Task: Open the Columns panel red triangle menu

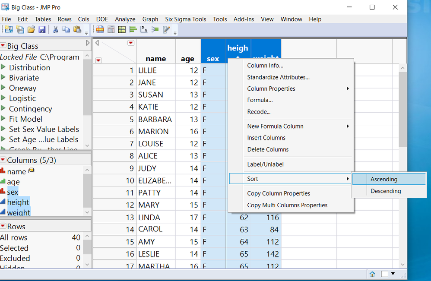Action: click(3, 160)
